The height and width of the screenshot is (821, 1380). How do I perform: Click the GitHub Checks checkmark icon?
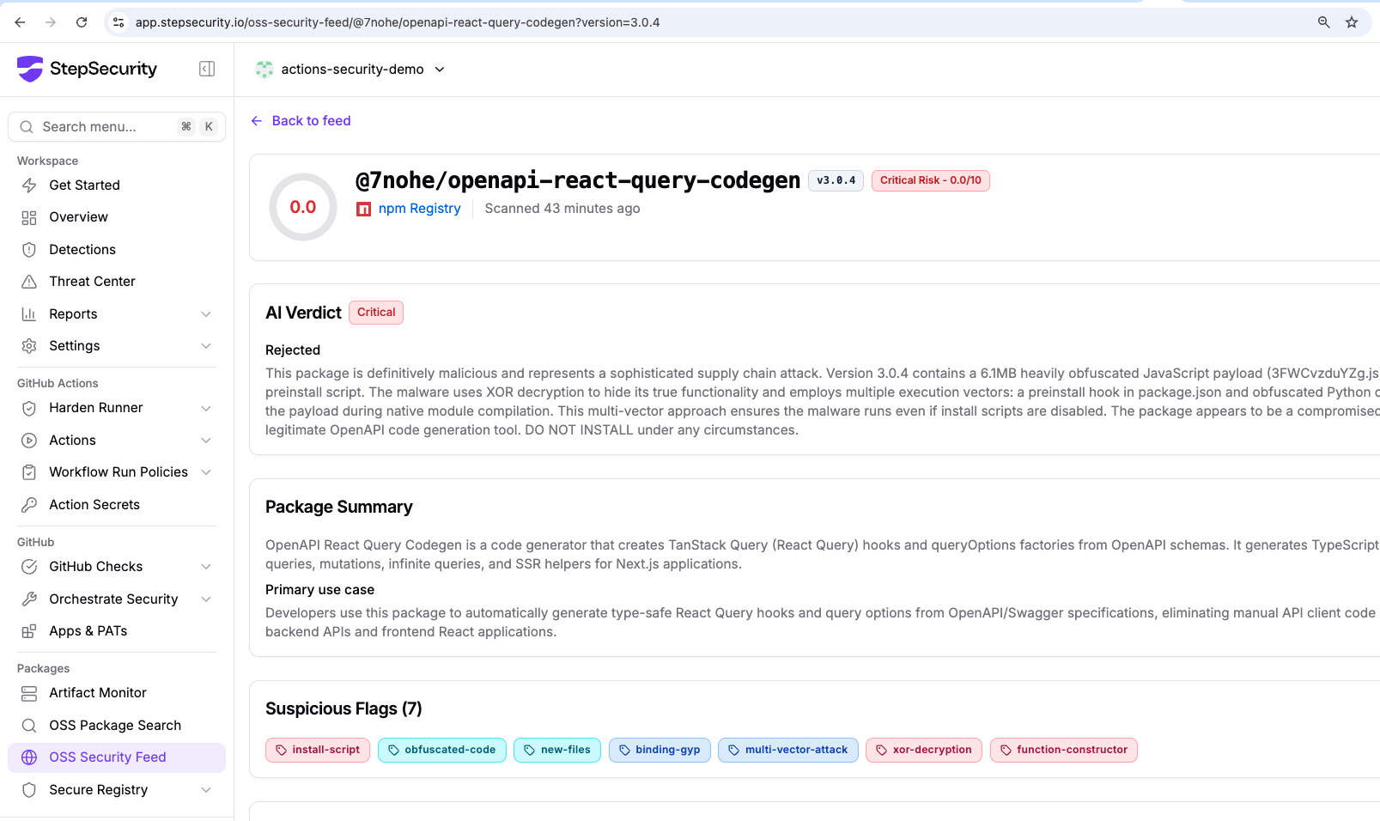click(x=29, y=567)
